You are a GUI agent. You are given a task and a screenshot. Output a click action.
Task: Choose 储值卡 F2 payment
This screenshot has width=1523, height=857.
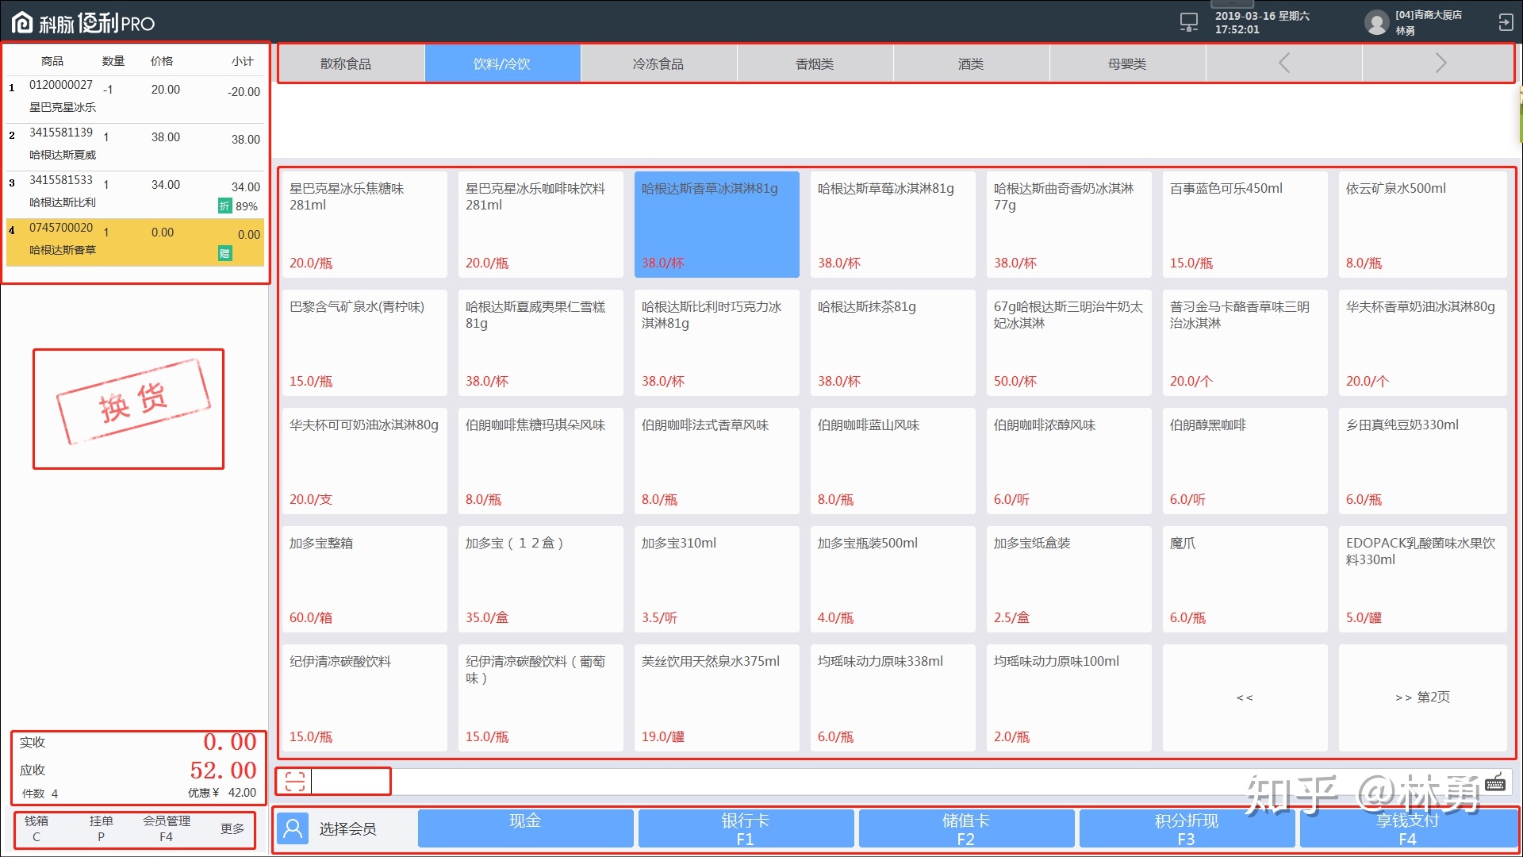[965, 828]
